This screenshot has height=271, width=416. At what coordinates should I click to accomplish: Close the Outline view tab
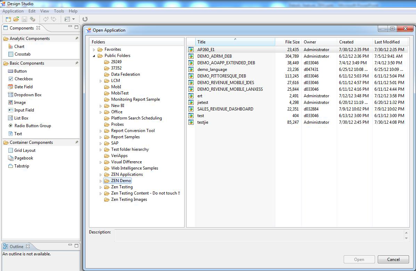(28, 246)
